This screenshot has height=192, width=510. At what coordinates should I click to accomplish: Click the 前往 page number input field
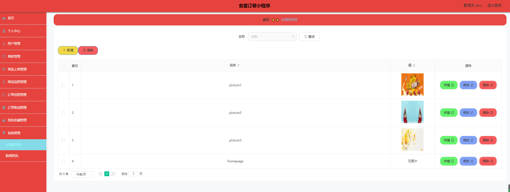133,174
